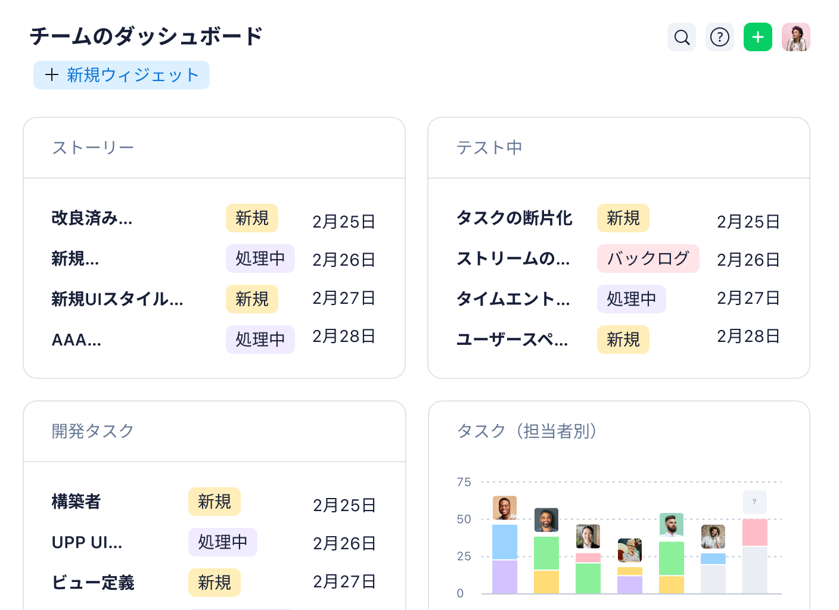
Task: Select the task row タスクの断片化
Action: tap(514, 219)
